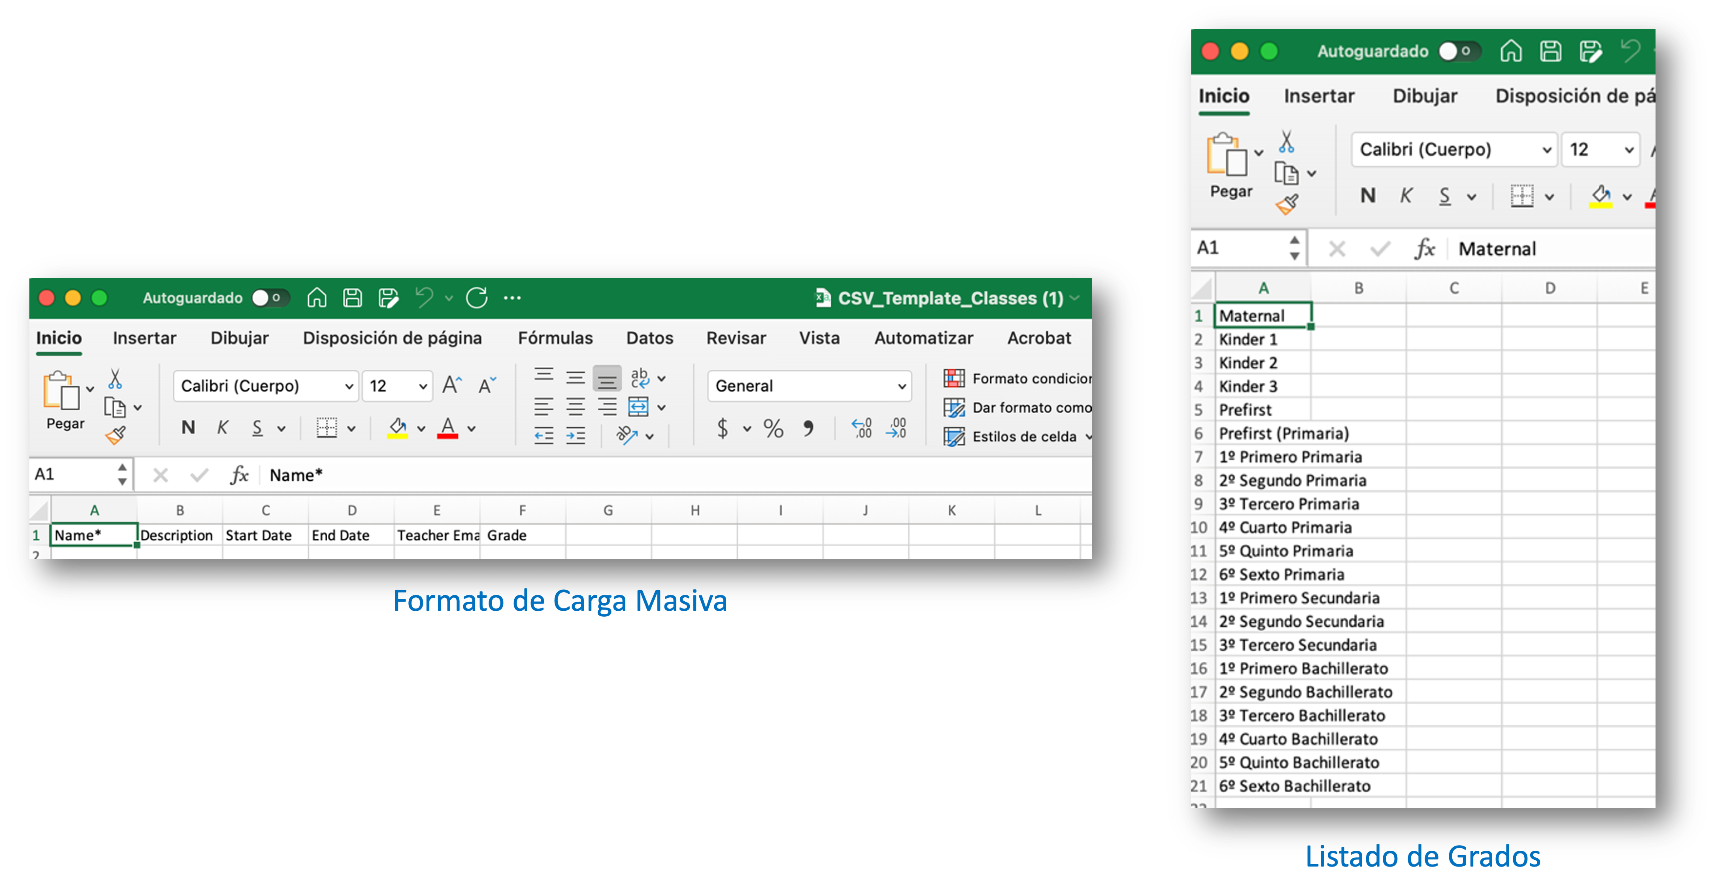Click Format Painter brush in CSV_Template_Classes ribbon

pyautogui.click(x=115, y=435)
